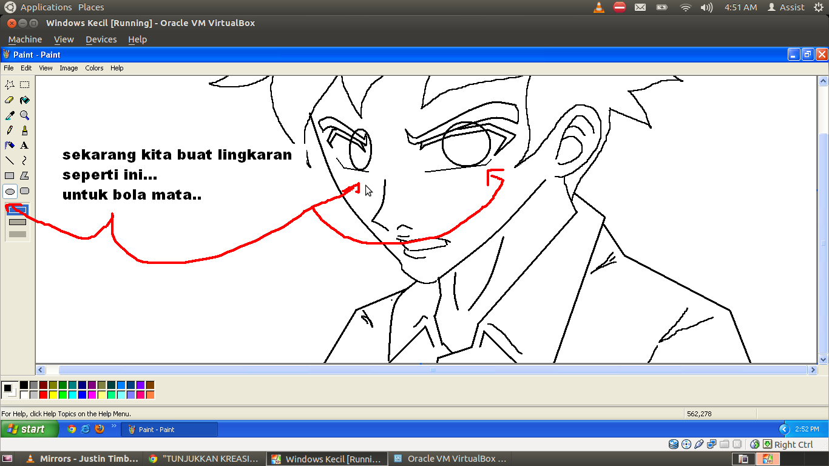The width and height of the screenshot is (829, 466).
Task: Click the Windows XP start button
Action: [x=30, y=429]
